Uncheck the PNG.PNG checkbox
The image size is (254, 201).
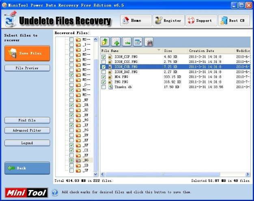click(x=103, y=82)
